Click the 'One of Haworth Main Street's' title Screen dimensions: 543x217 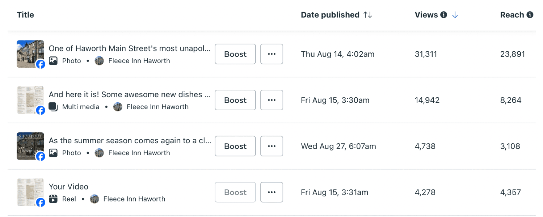129,48
